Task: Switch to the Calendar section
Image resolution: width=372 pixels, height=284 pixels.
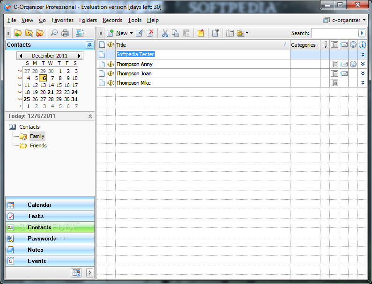Action: (x=50, y=204)
